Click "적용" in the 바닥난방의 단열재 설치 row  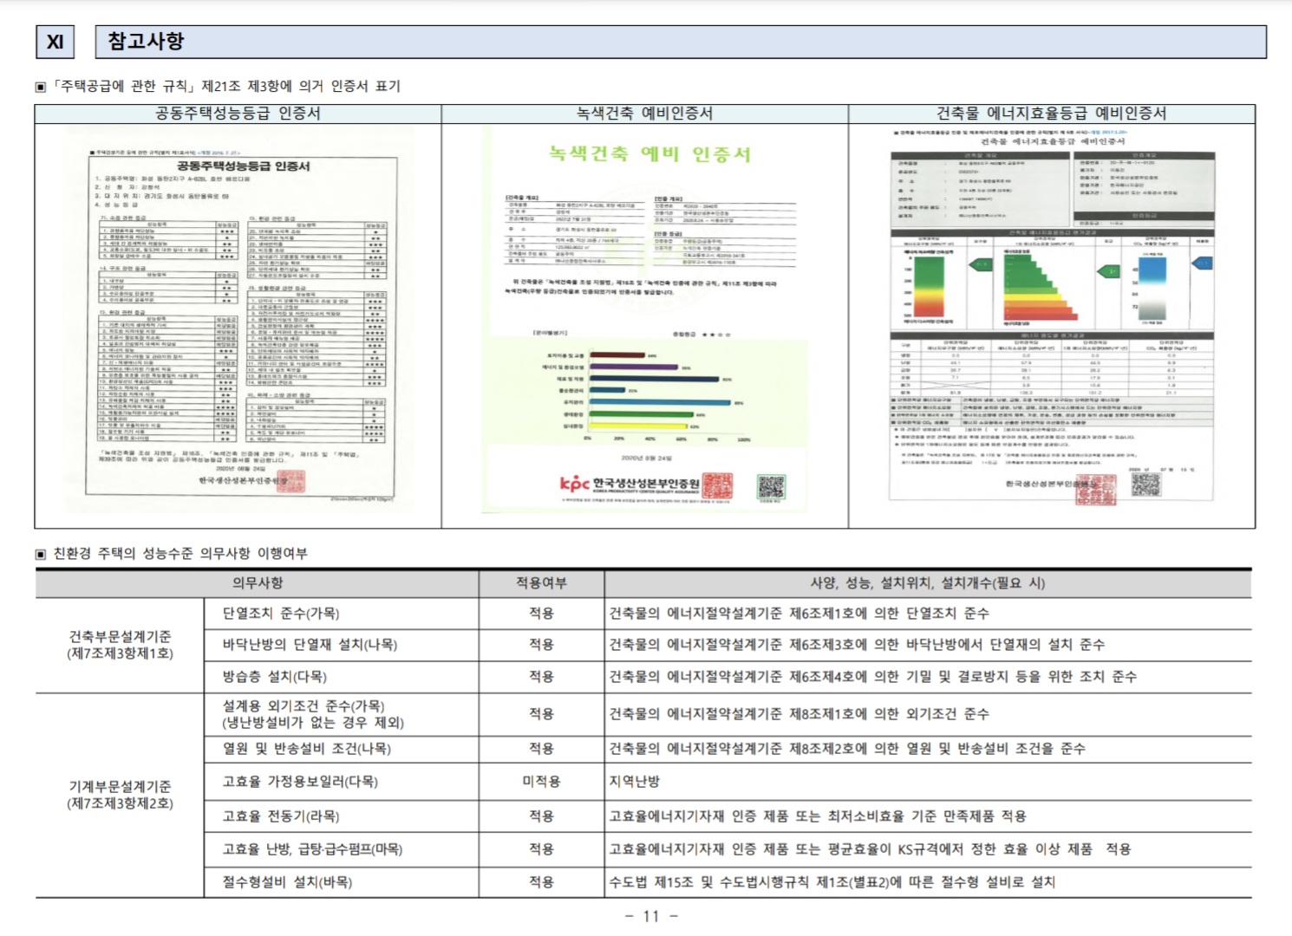point(542,645)
